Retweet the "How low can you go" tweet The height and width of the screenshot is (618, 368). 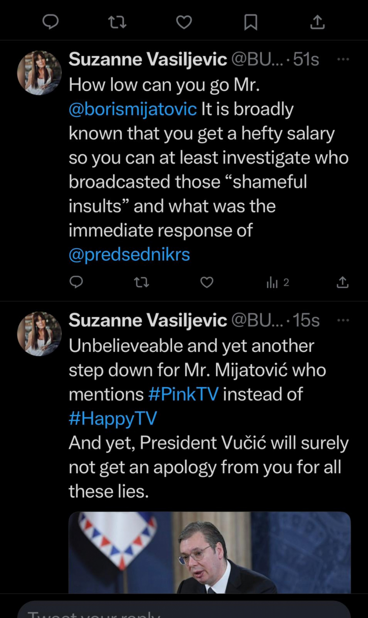click(x=141, y=282)
